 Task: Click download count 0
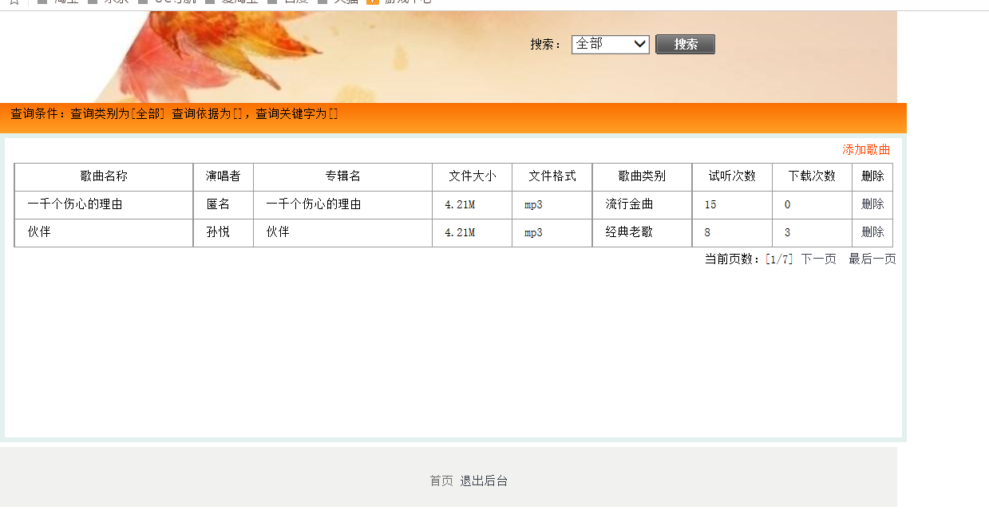pos(787,205)
